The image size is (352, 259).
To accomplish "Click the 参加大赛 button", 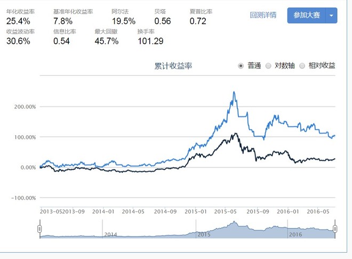I will coord(307,15).
